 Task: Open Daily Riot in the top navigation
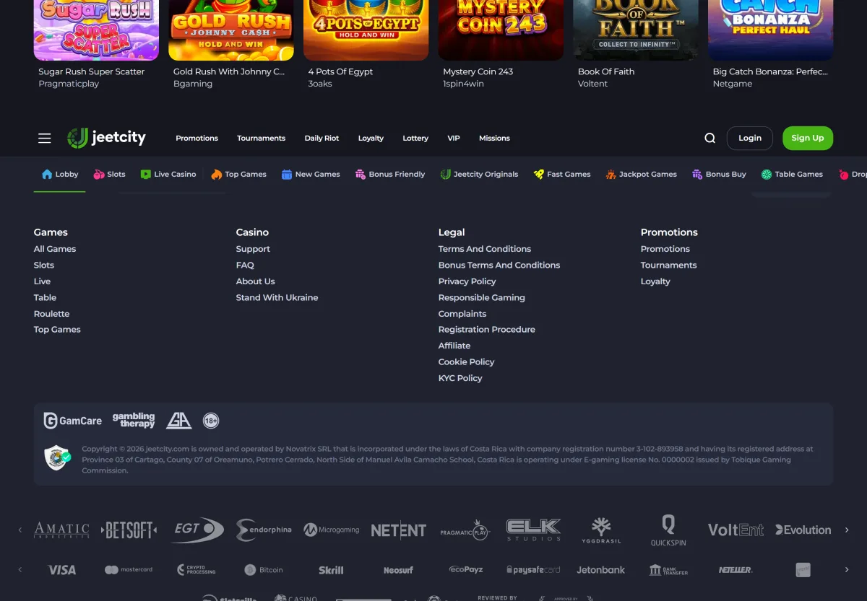(322, 138)
